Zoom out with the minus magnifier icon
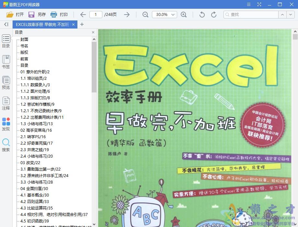Screen dimensions: 298x227 [145, 14]
